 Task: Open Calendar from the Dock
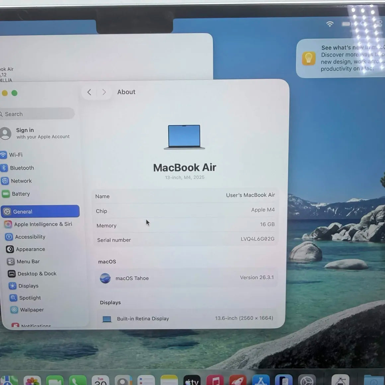tap(101, 380)
